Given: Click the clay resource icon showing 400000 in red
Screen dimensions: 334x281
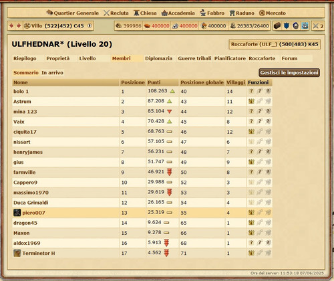Looking at the screenshot, I should (147, 26).
